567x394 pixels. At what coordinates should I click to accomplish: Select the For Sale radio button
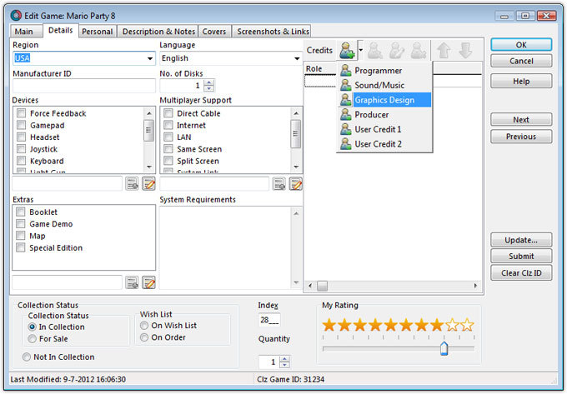[x=33, y=339]
